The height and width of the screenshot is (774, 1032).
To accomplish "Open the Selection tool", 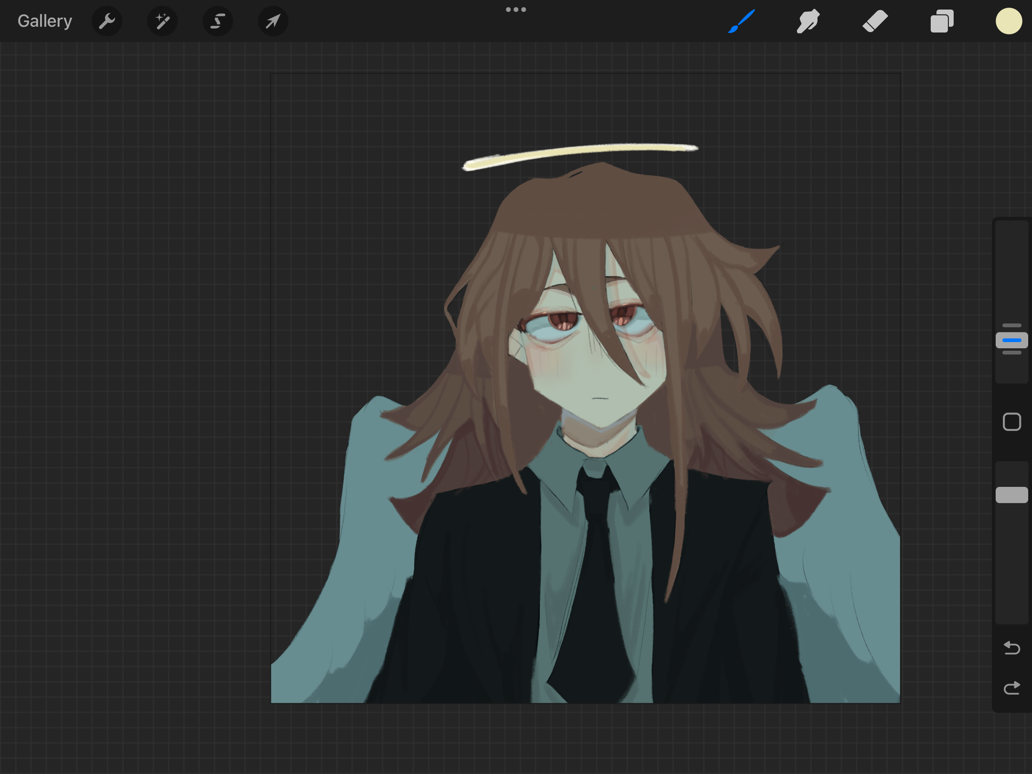I will click(218, 21).
